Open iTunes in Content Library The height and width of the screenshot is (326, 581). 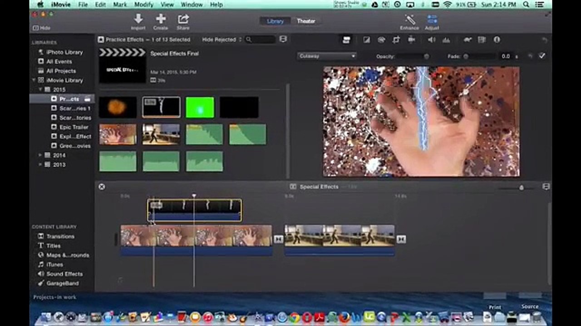point(50,264)
